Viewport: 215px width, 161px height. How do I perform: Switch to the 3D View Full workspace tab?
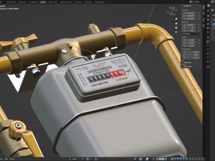click(11, 2)
